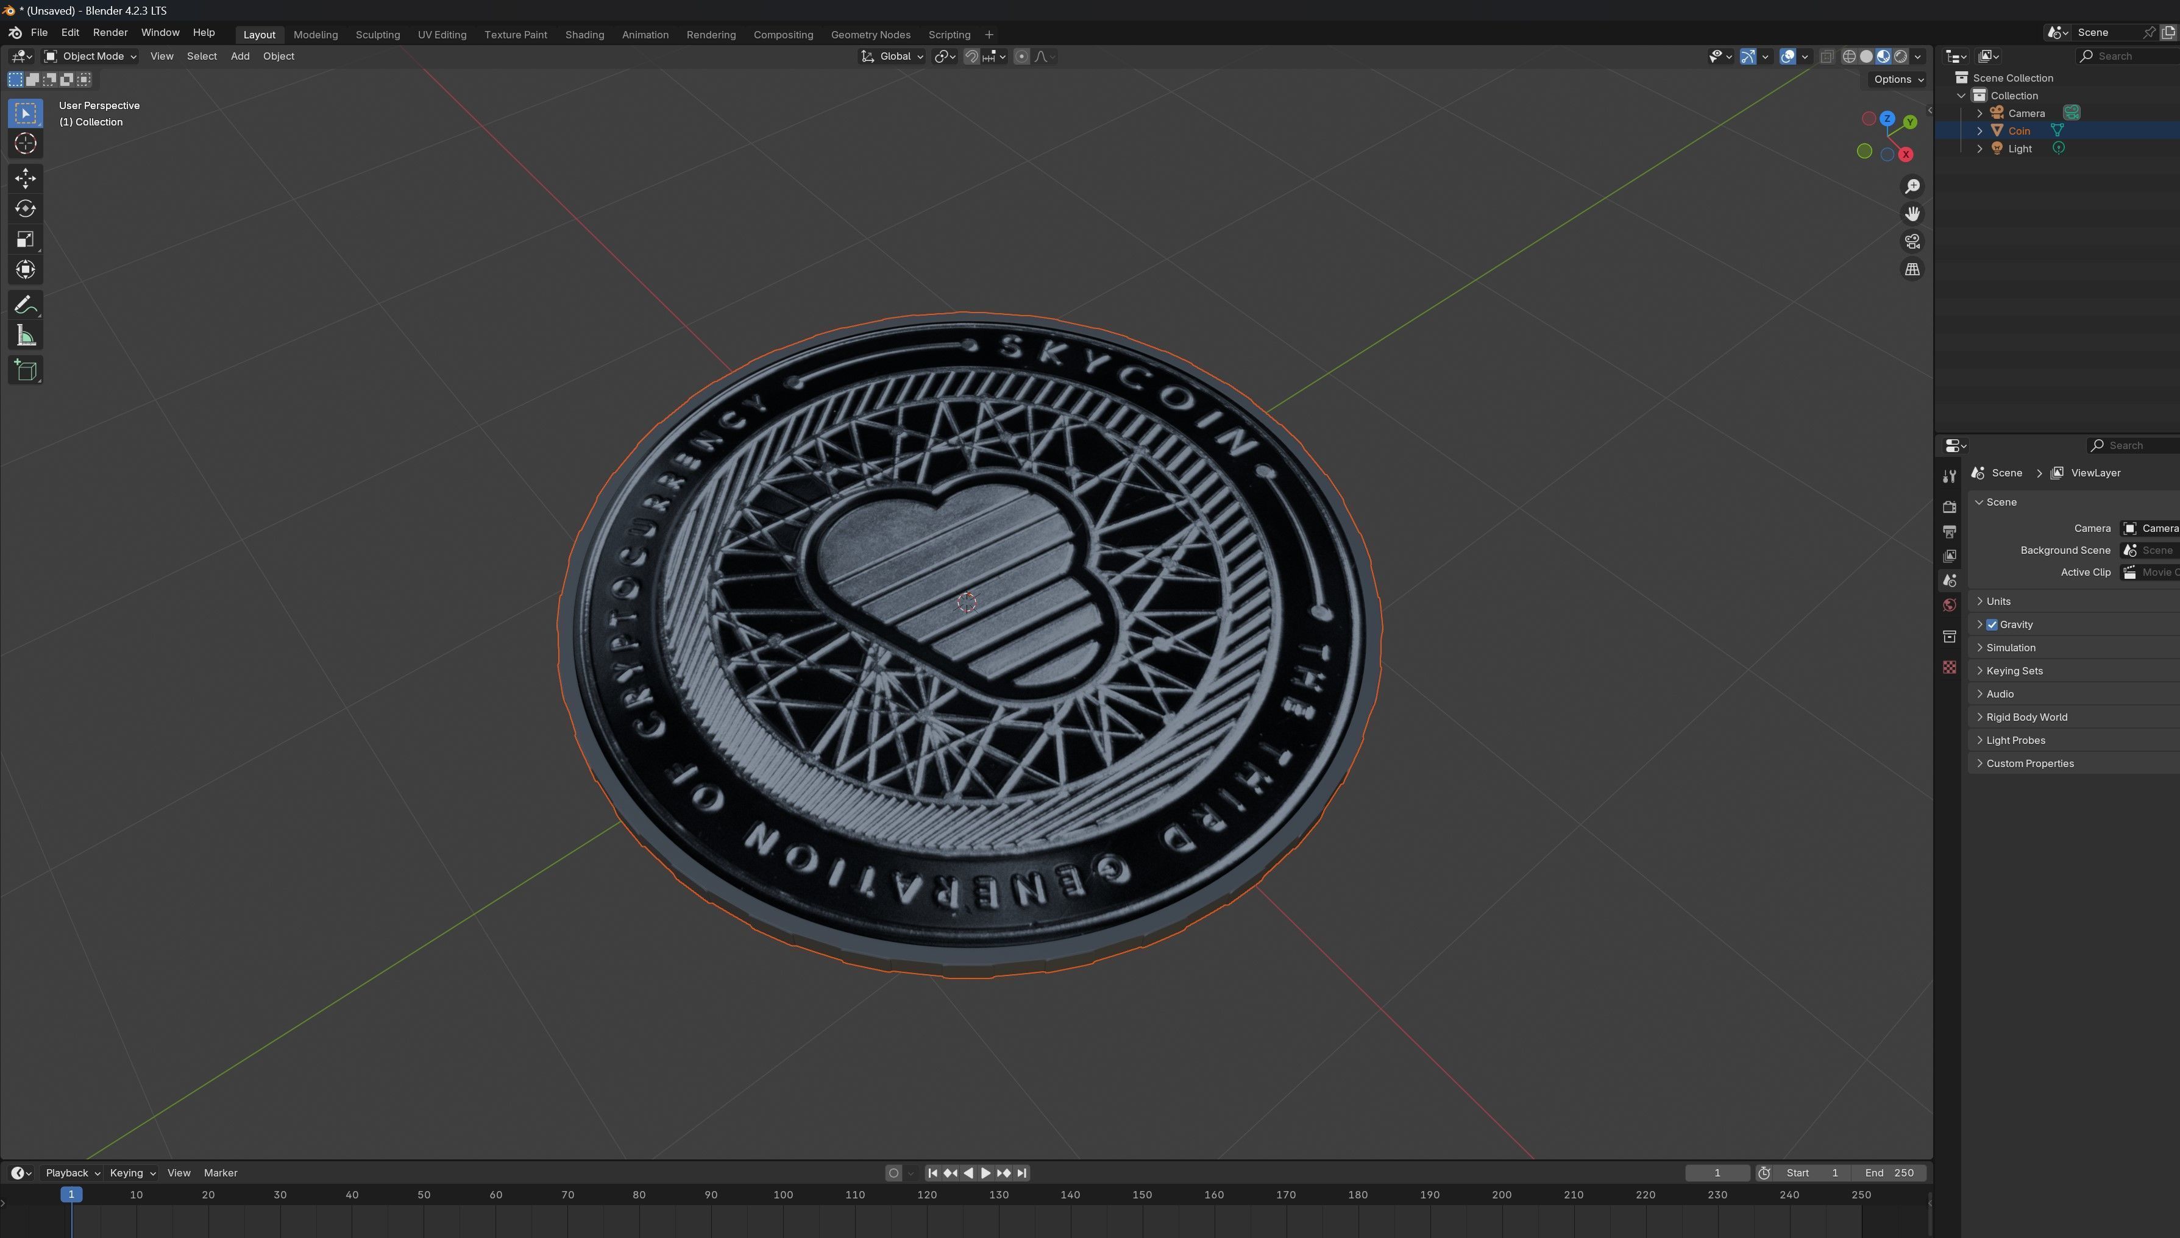Click the Y axis on navigation gizmo
Screen dimensions: 2180x1238
(x=1911, y=122)
